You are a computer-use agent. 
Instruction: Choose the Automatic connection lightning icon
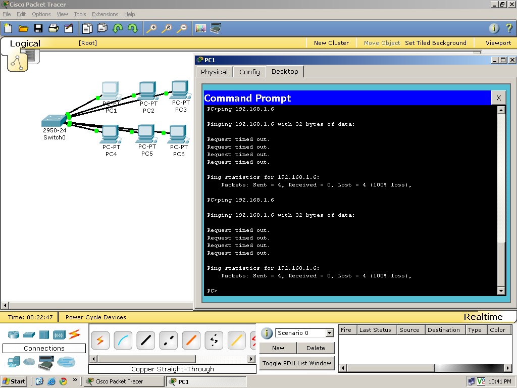click(99, 339)
